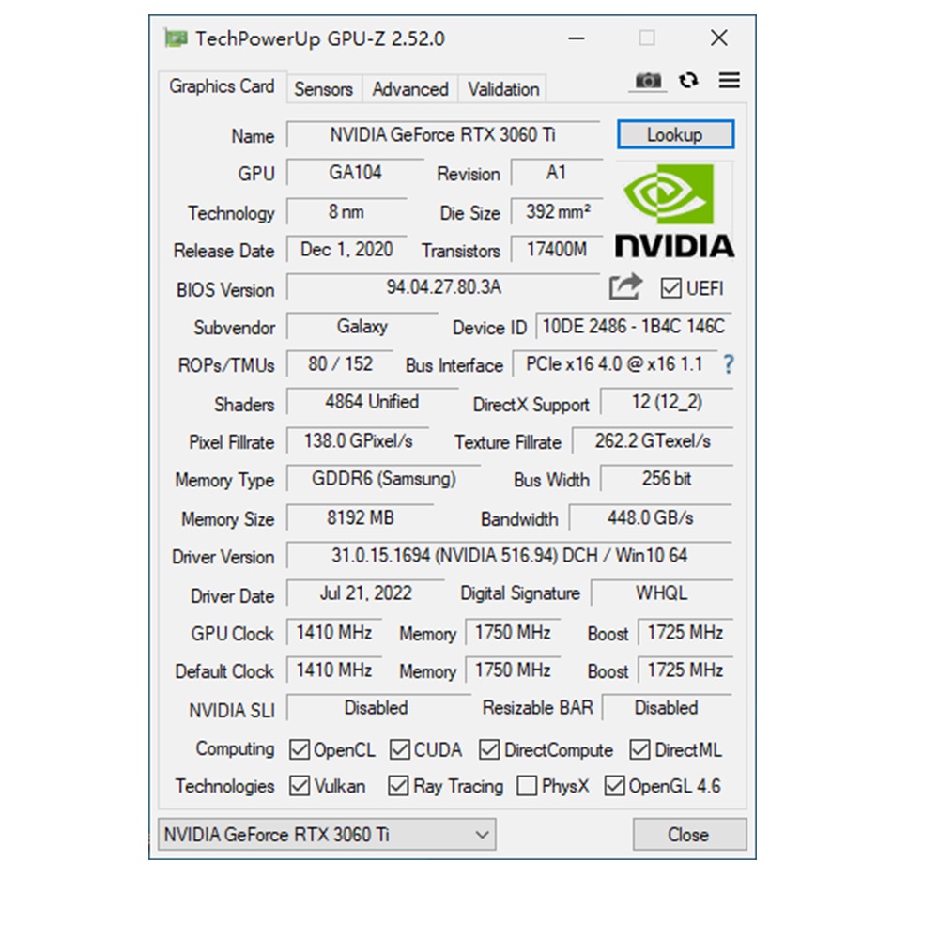The image size is (939, 939).
Task: Click the refresh icon in toolbar
Action: pos(689,81)
